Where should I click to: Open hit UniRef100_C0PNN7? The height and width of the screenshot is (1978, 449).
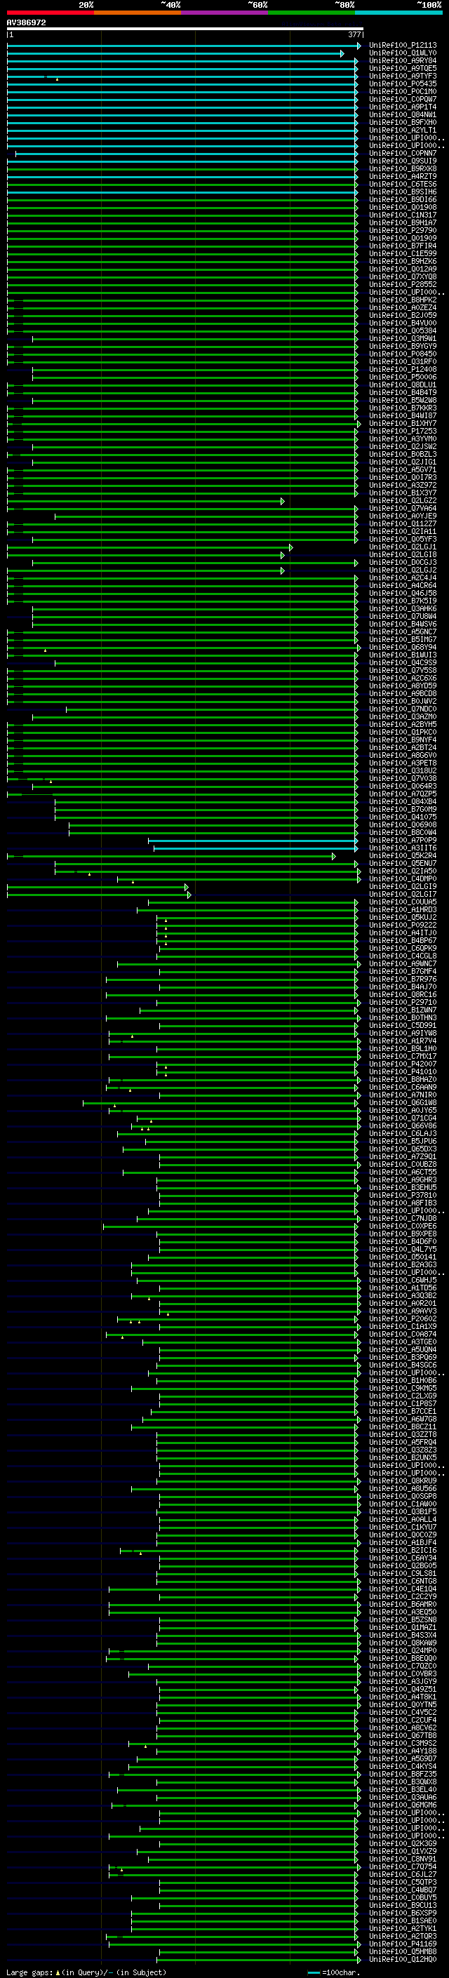[403, 154]
